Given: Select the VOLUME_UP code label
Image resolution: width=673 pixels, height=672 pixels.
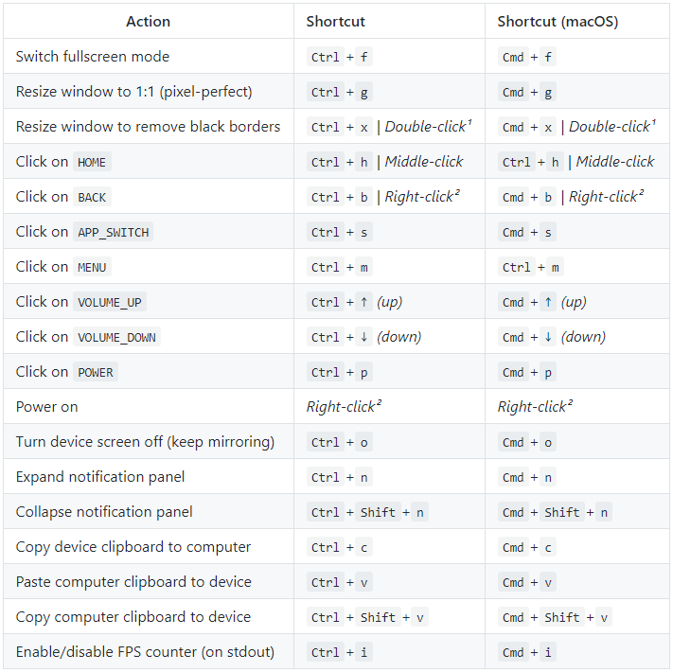Looking at the screenshot, I should point(111,302).
